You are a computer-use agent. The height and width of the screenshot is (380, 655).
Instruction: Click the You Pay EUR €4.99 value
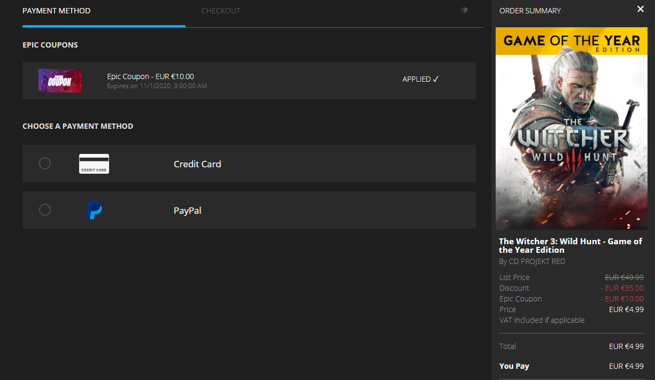point(626,366)
